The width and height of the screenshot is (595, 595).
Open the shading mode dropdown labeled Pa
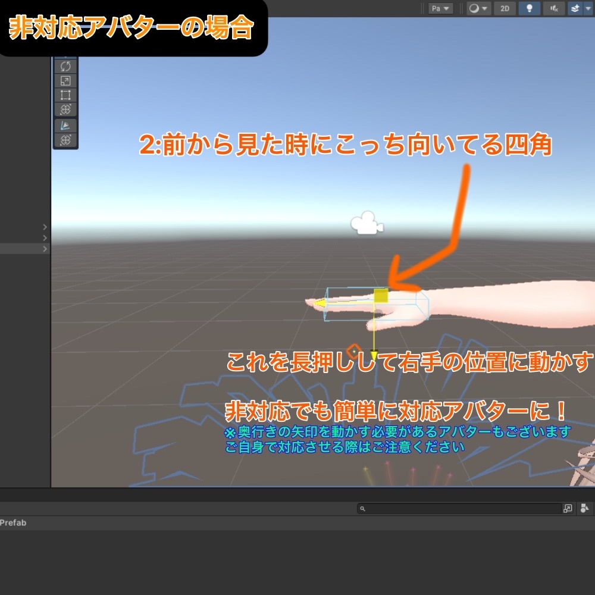pyautogui.click(x=440, y=8)
